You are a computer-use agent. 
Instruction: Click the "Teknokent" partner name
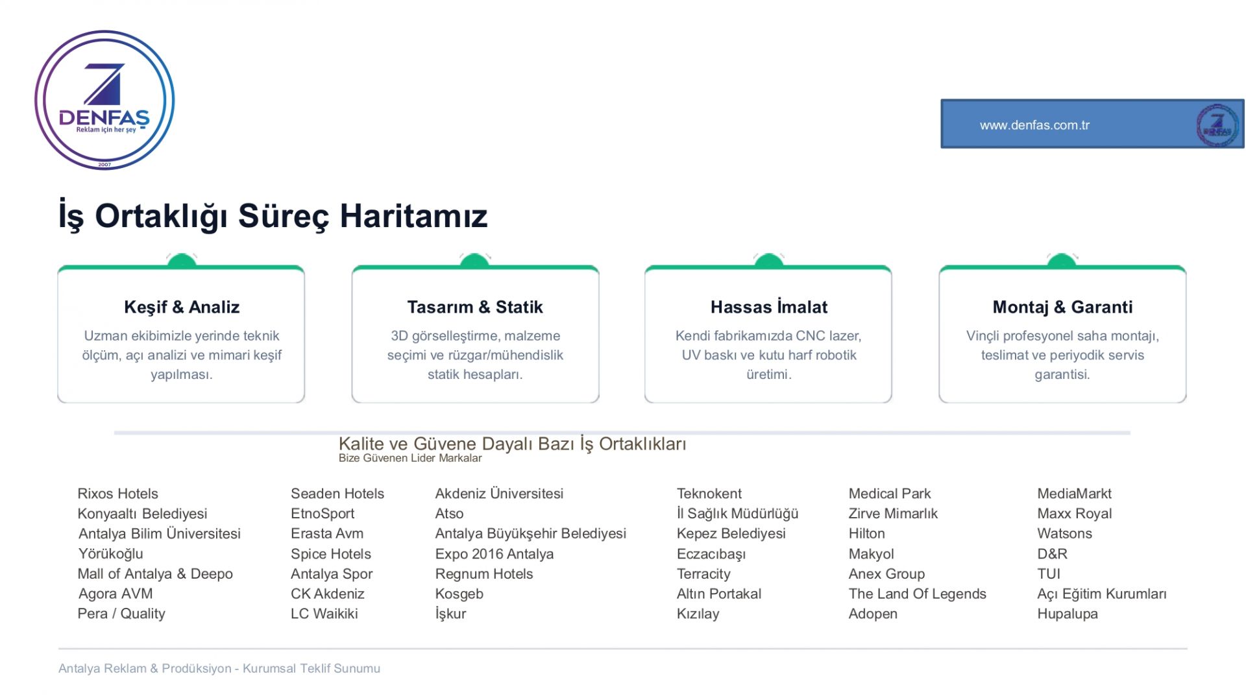[x=709, y=494]
